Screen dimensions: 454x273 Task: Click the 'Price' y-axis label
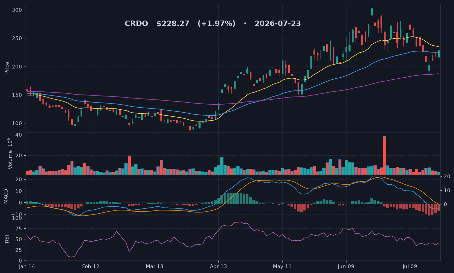pyautogui.click(x=7, y=68)
